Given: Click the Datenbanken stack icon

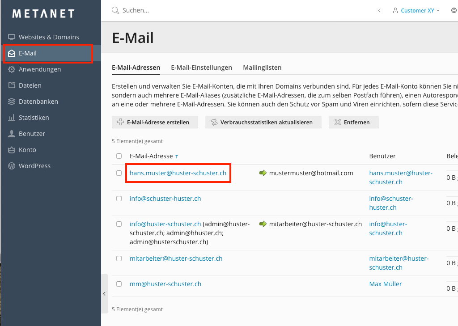Looking at the screenshot, I should [x=12, y=102].
